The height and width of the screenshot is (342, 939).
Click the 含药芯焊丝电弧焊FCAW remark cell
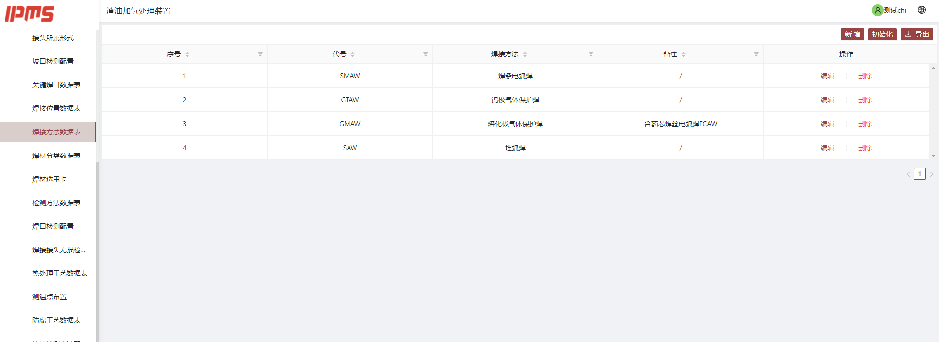coord(681,124)
